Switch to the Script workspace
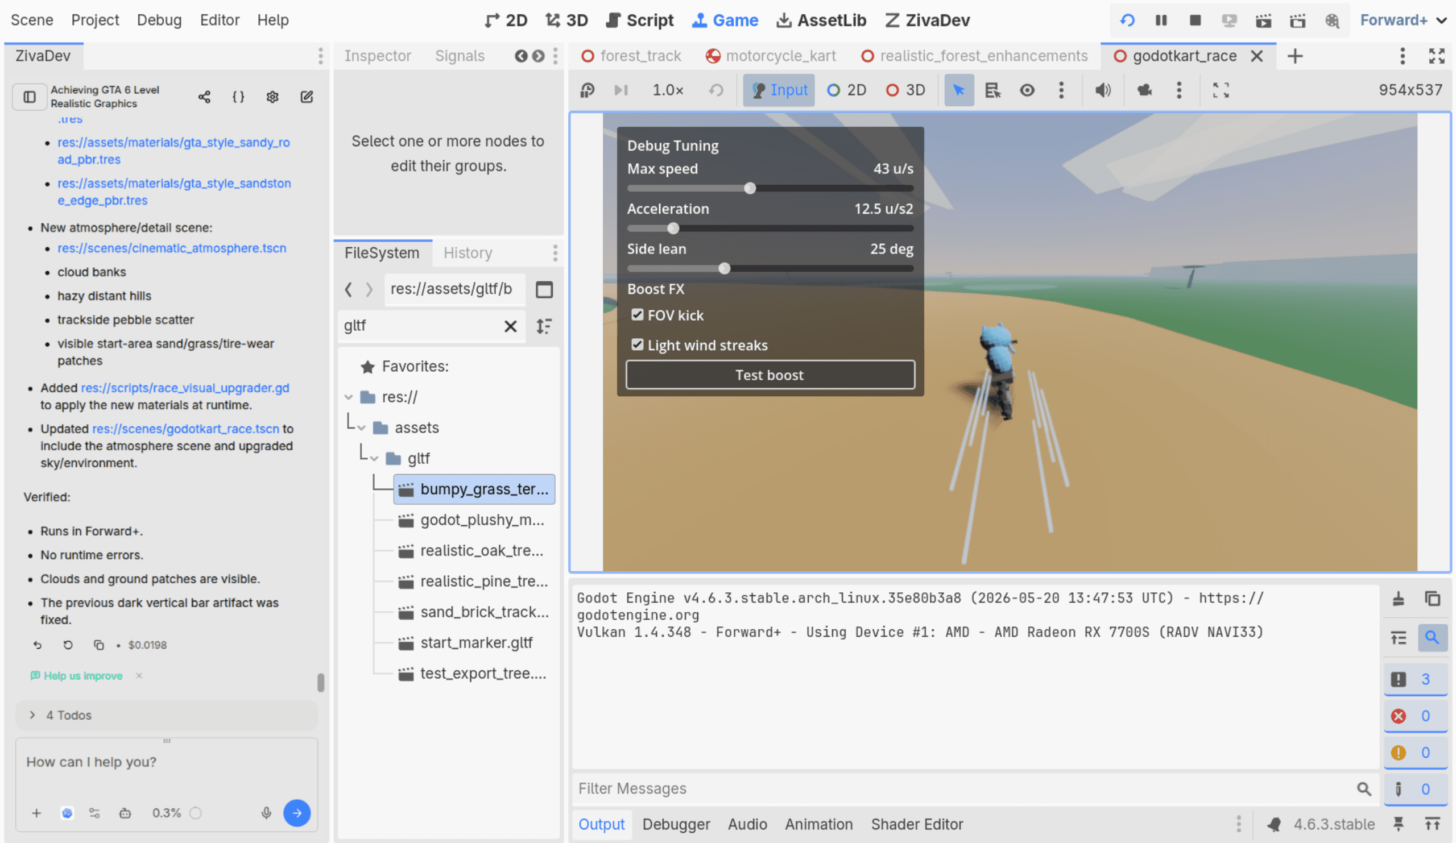Image resolution: width=1456 pixels, height=843 pixels. [639, 20]
